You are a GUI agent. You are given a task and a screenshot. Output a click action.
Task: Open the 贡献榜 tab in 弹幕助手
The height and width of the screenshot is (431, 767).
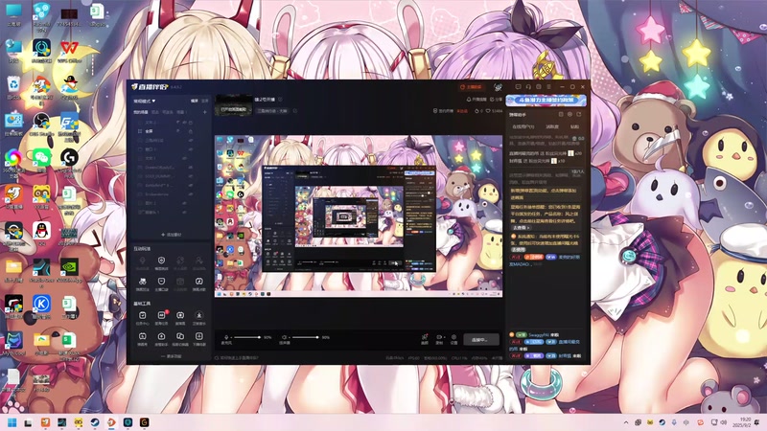coord(552,126)
